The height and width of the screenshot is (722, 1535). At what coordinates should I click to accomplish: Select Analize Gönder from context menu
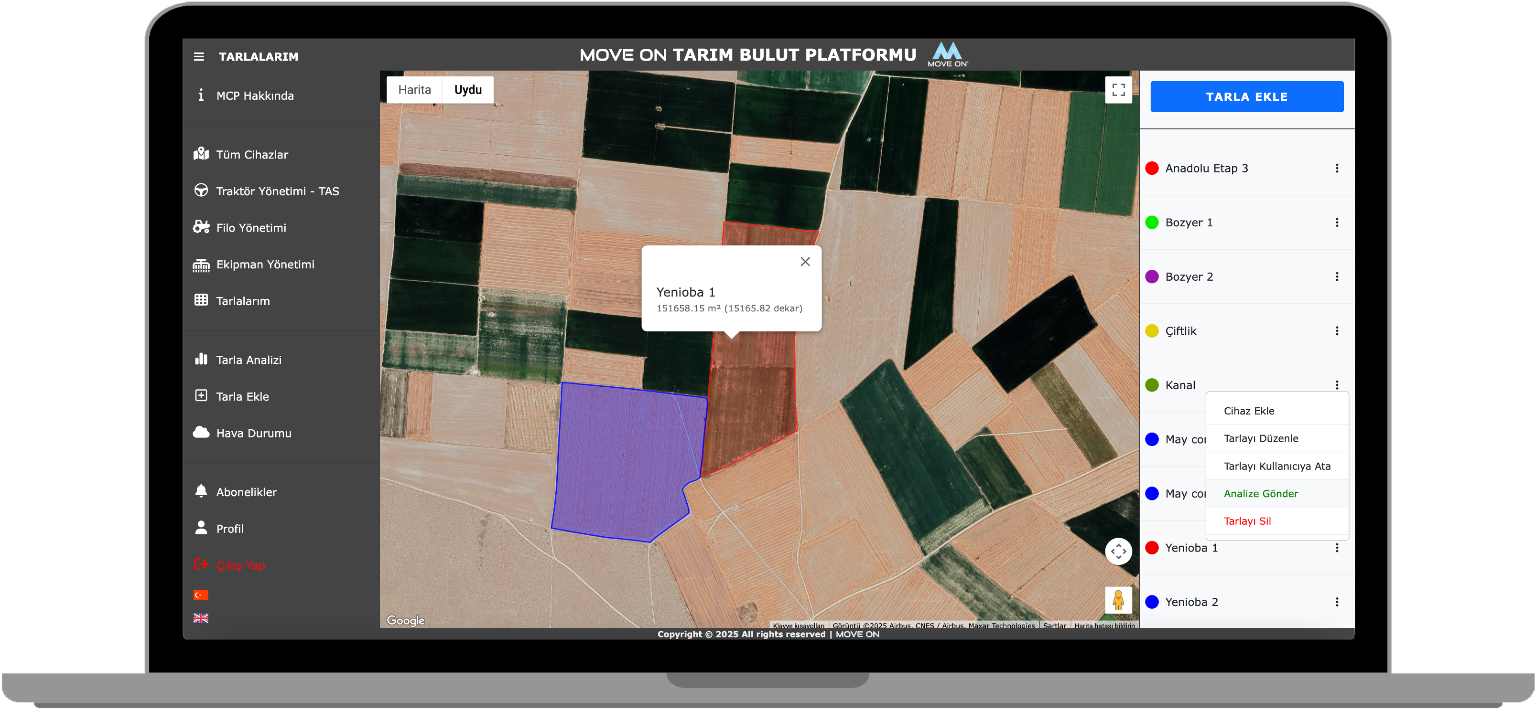pyautogui.click(x=1260, y=493)
